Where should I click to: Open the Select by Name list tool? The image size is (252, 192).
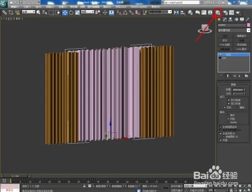point(44,13)
